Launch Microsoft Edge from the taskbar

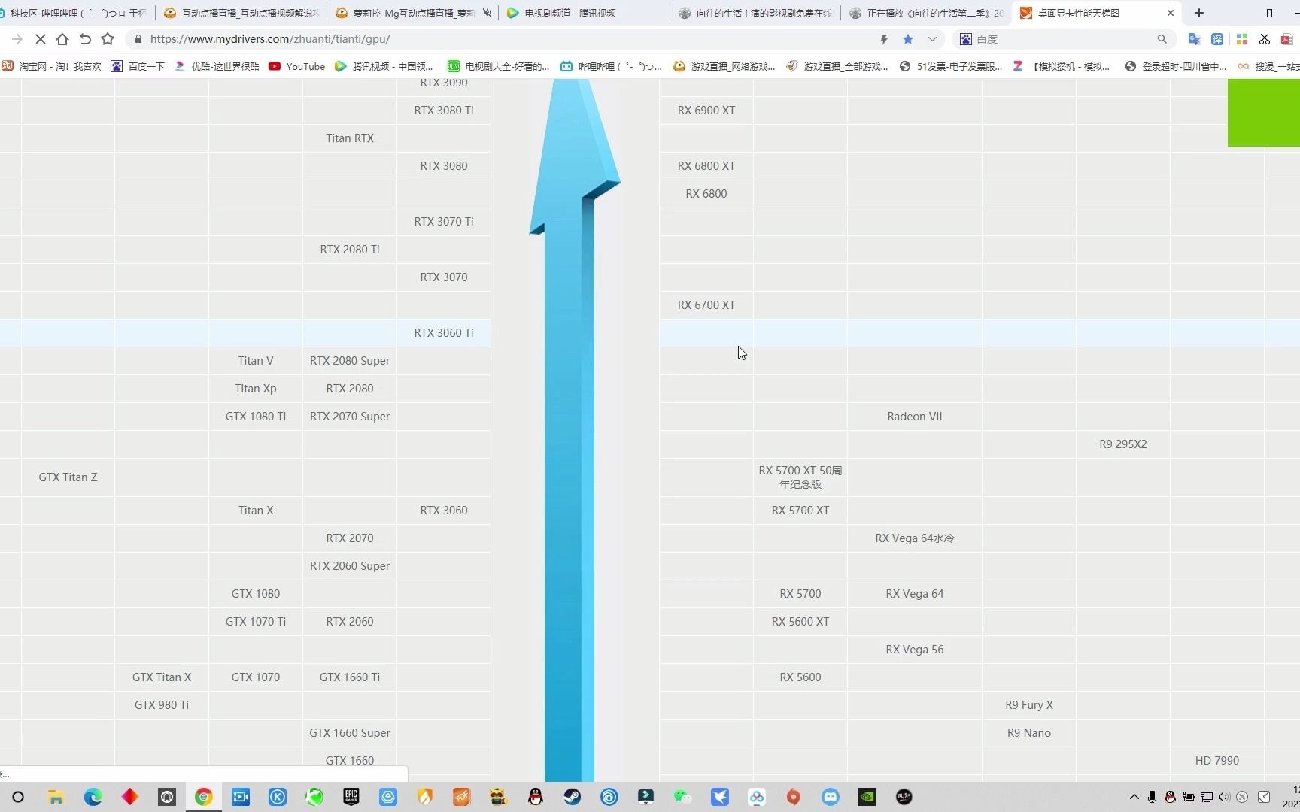pos(93,797)
